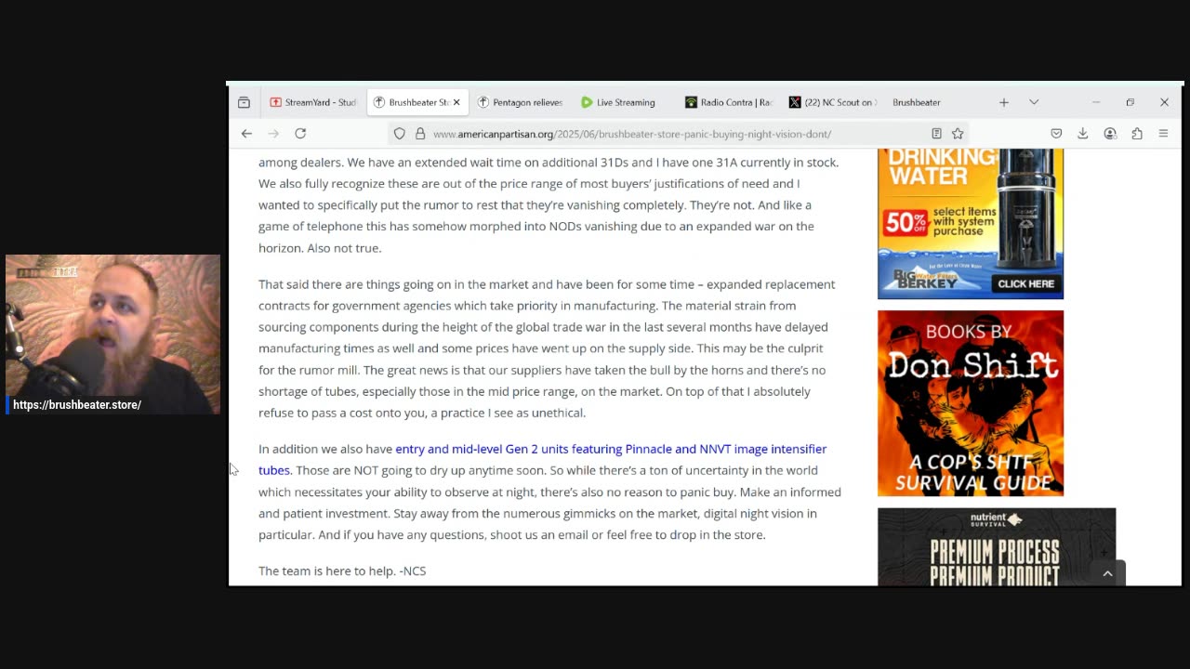
Task: Click the forward navigation arrow
Action: pos(273,134)
